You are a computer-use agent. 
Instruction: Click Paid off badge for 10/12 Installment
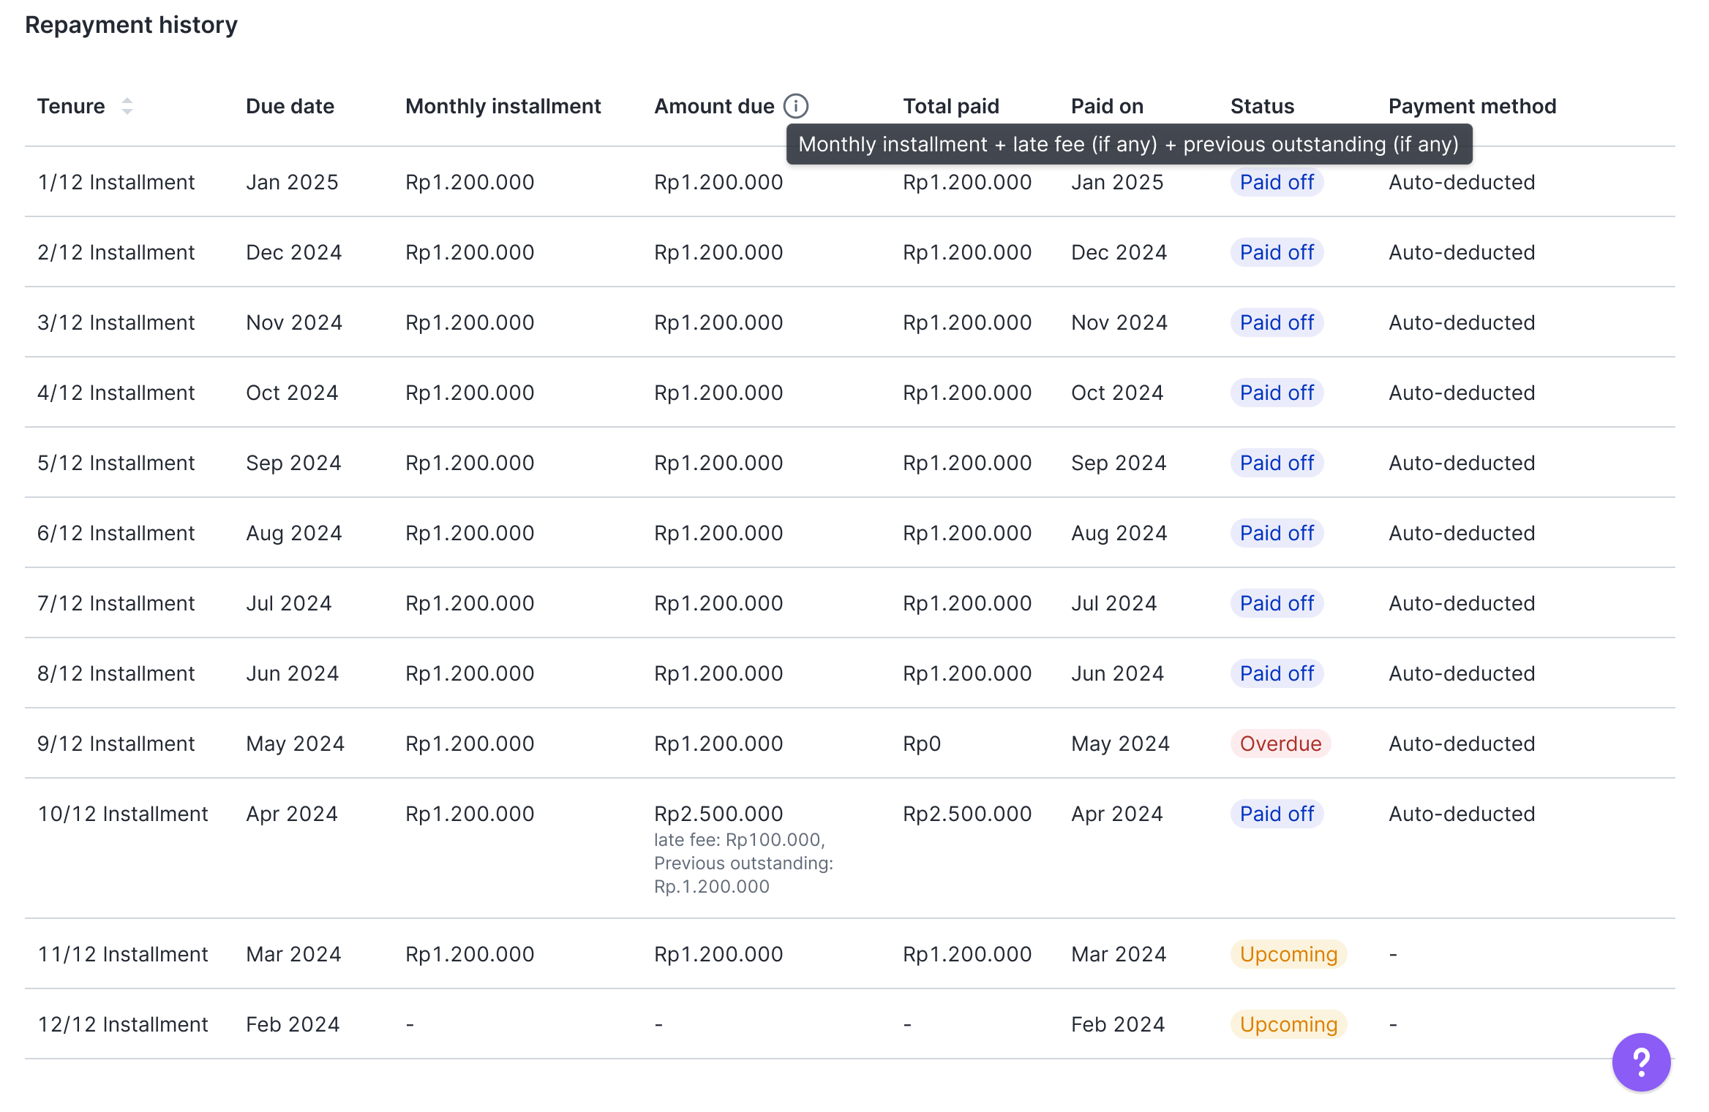[x=1276, y=814]
